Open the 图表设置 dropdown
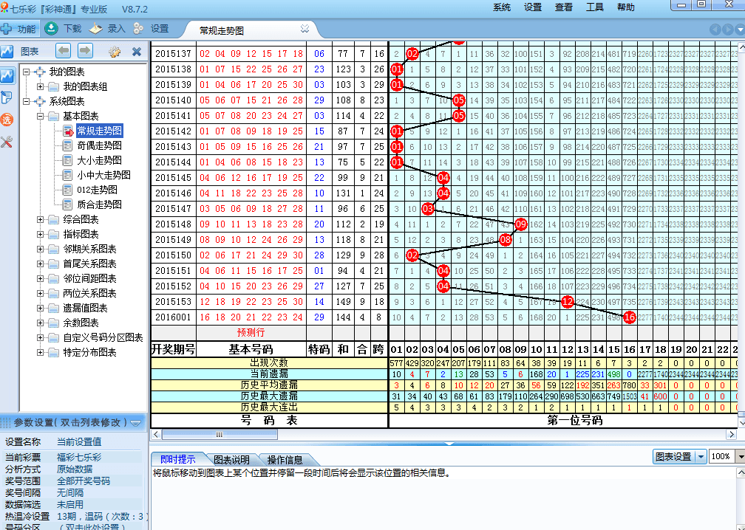This screenshot has width=745, height=530. tap(701, 457)
